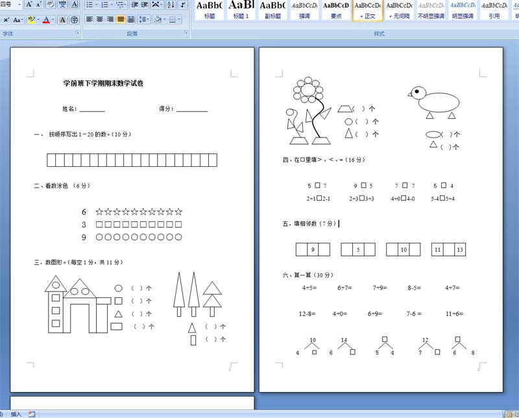Apply the 要点 style
519x418 pixels.
pyautogui.click(x=336, y=10)
